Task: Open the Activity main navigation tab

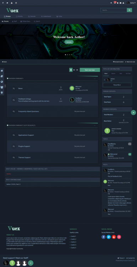Action: 20,16
